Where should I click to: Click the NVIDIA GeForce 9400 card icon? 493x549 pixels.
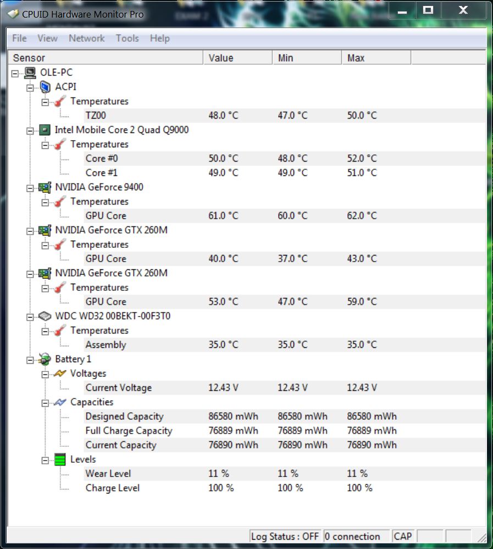pyautogui.click(x=45, y=187)
